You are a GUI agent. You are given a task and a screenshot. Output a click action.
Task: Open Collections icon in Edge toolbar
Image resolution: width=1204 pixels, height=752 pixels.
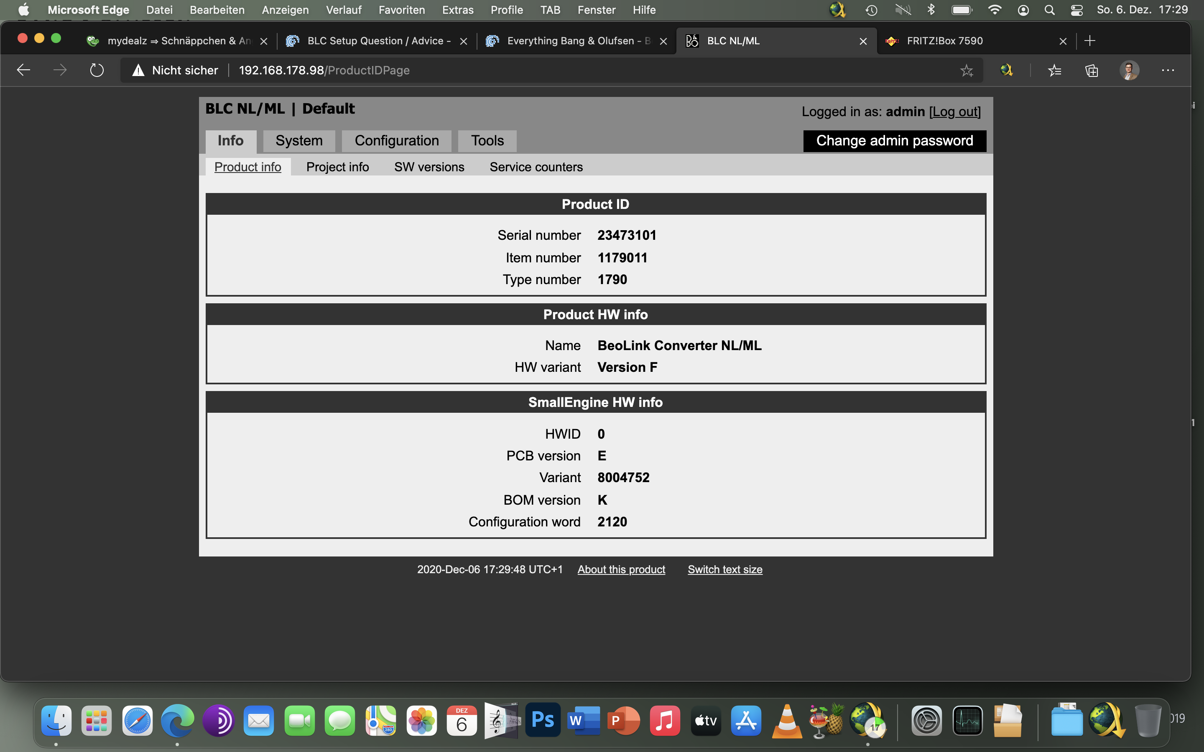[1092, 71]
